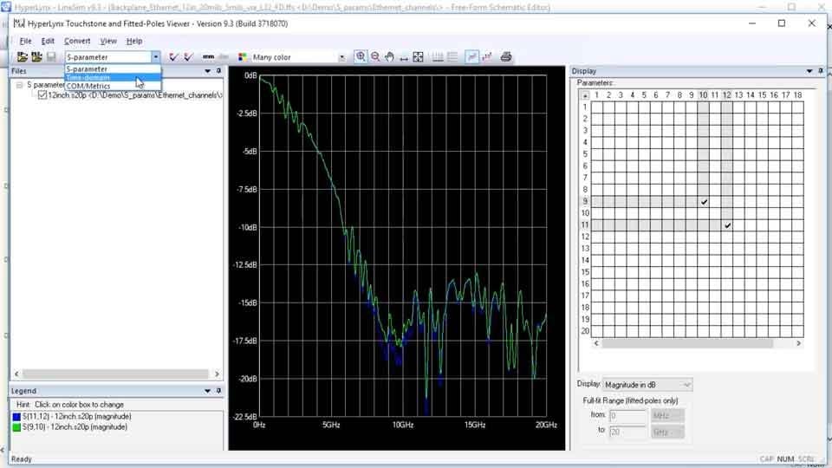The image size is (832, 468).
Task: Click the zoom in magnifier icon
Action: click(361, 57)
